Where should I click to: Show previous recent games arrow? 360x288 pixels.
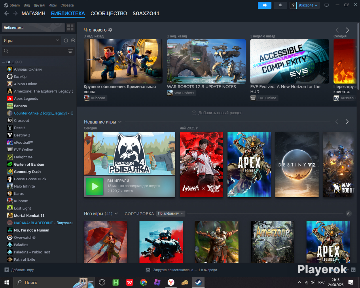337,122
